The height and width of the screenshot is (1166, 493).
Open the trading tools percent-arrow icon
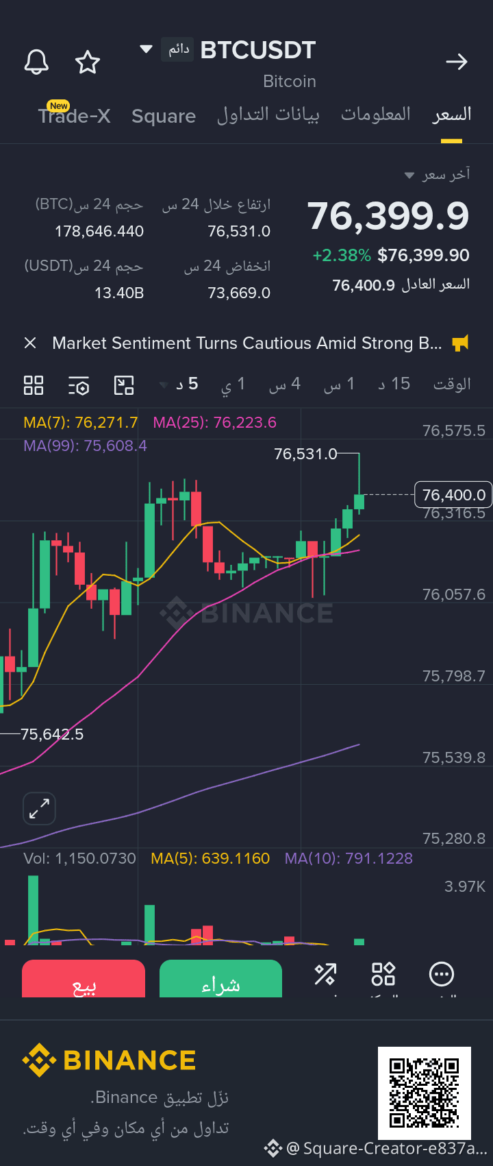coord(325,974)
